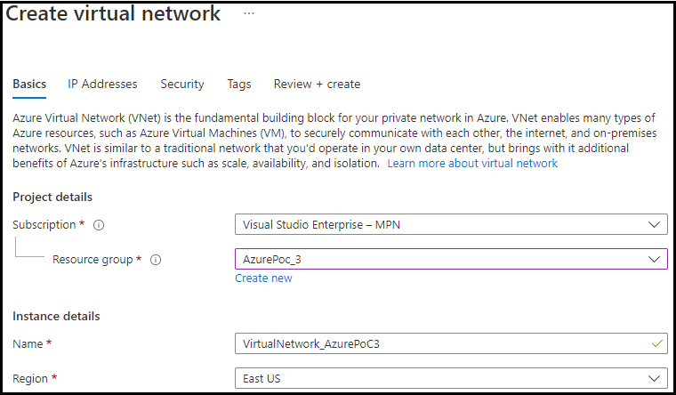The height and width of the screenshot is (395, 676).
Task: Open the Review + create tab
Action: pos(317,84)
